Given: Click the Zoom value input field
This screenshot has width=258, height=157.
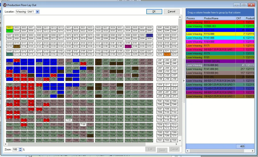Looking at the screenshot, I should click(16, 150).
